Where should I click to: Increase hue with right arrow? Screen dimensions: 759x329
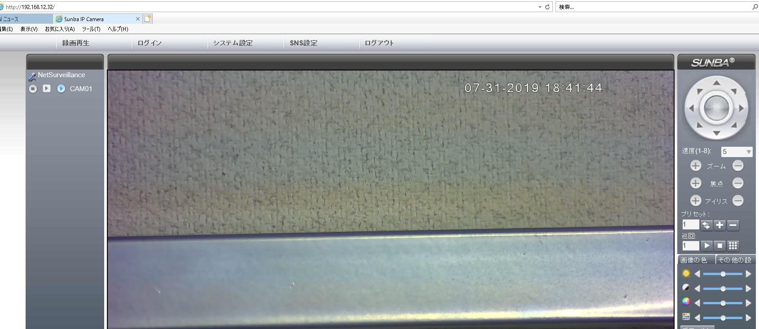[x=748, y=317]
